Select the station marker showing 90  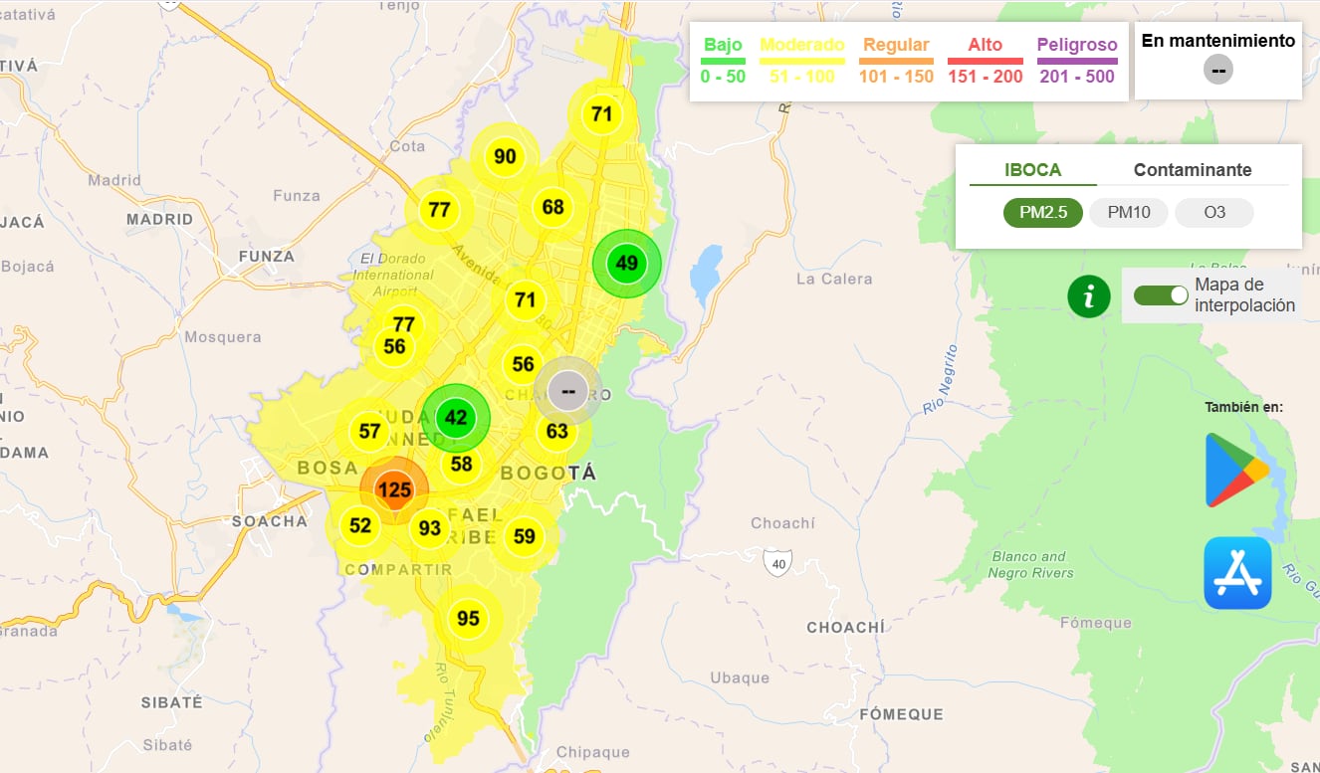point(505,155)
